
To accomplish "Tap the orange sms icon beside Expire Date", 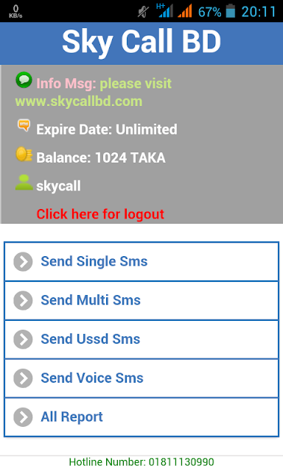I will coord(24,125).
